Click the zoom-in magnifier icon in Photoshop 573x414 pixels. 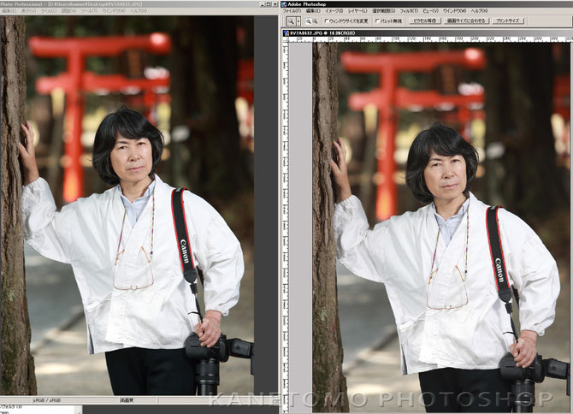308,21
